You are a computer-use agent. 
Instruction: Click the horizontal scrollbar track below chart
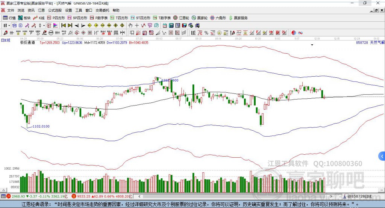tap(236, 196)
